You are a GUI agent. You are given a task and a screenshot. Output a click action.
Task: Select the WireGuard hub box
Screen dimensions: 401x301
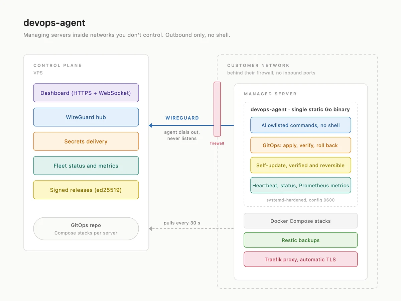pyautogui.click(x=86, y=117)
